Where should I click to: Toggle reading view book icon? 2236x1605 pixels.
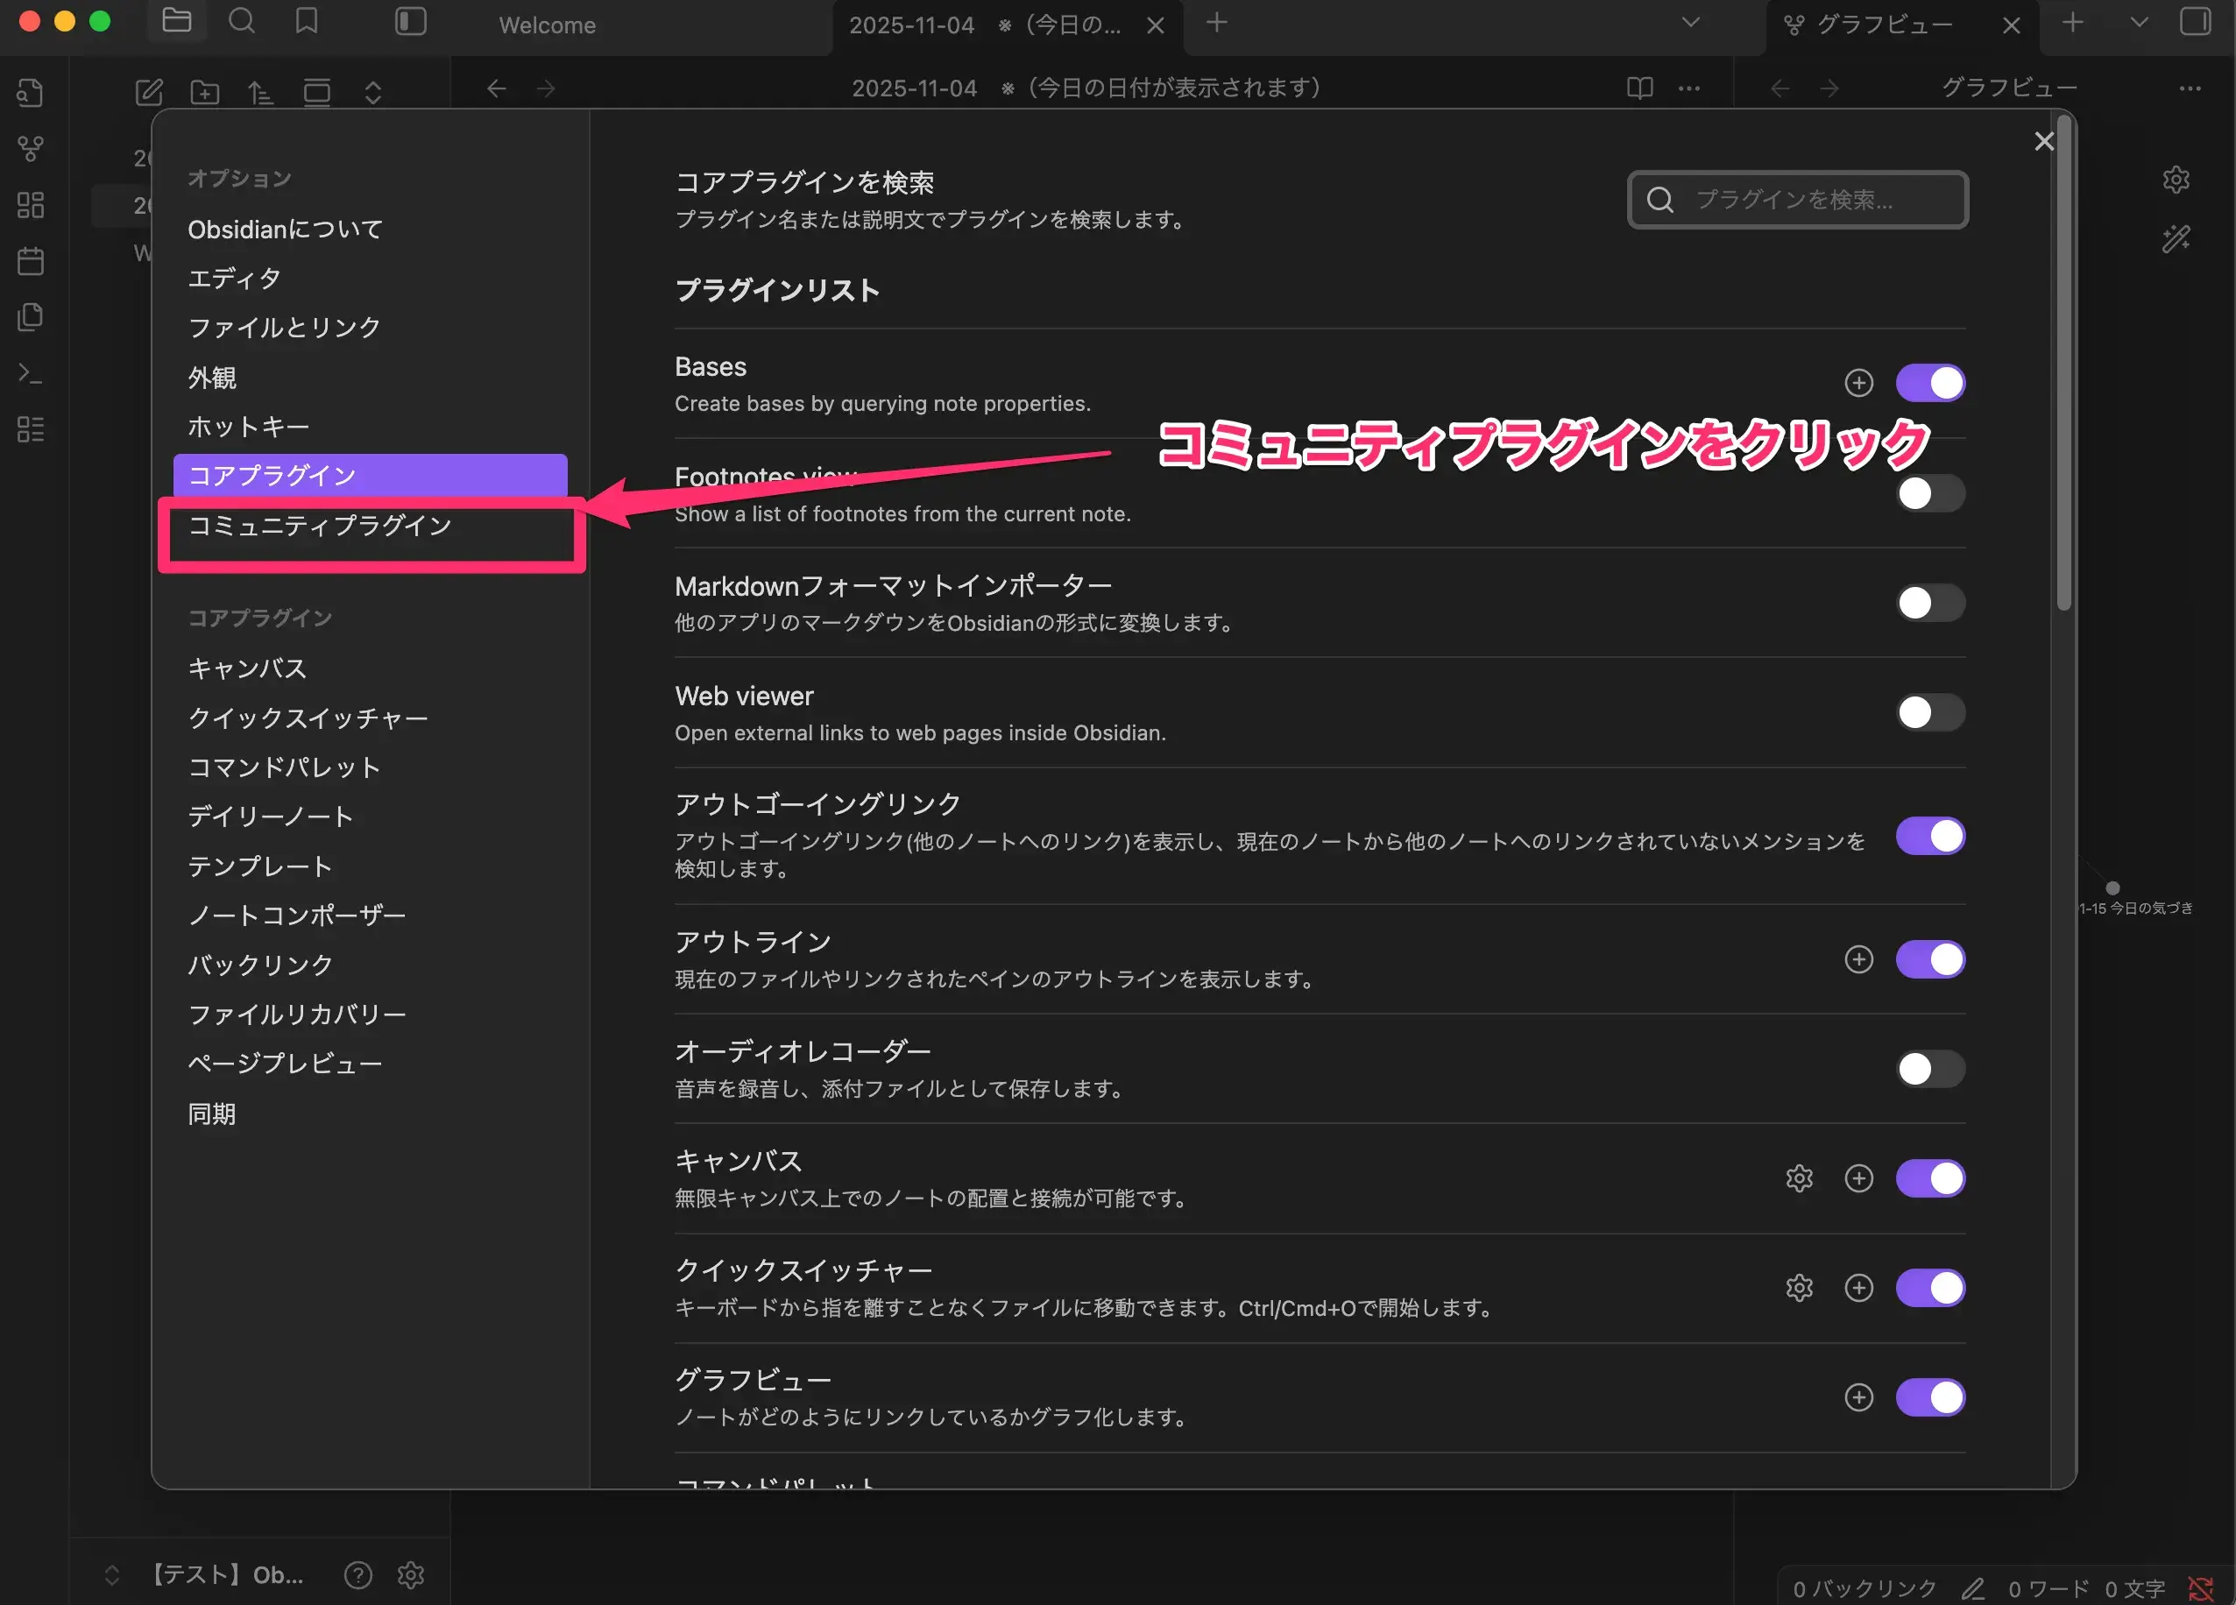pyautogui.click(x=1639, y=88)
